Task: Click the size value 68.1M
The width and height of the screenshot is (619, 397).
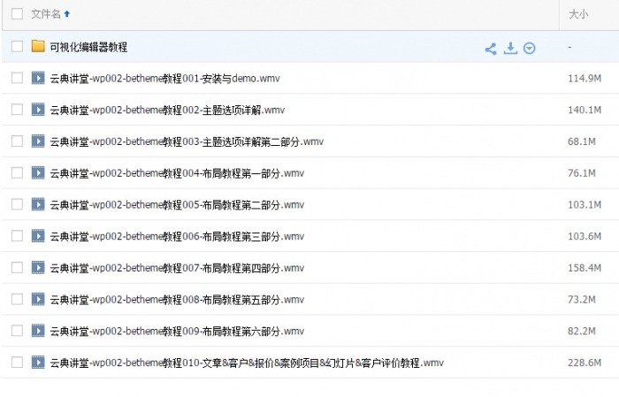Action: point(582,141)
